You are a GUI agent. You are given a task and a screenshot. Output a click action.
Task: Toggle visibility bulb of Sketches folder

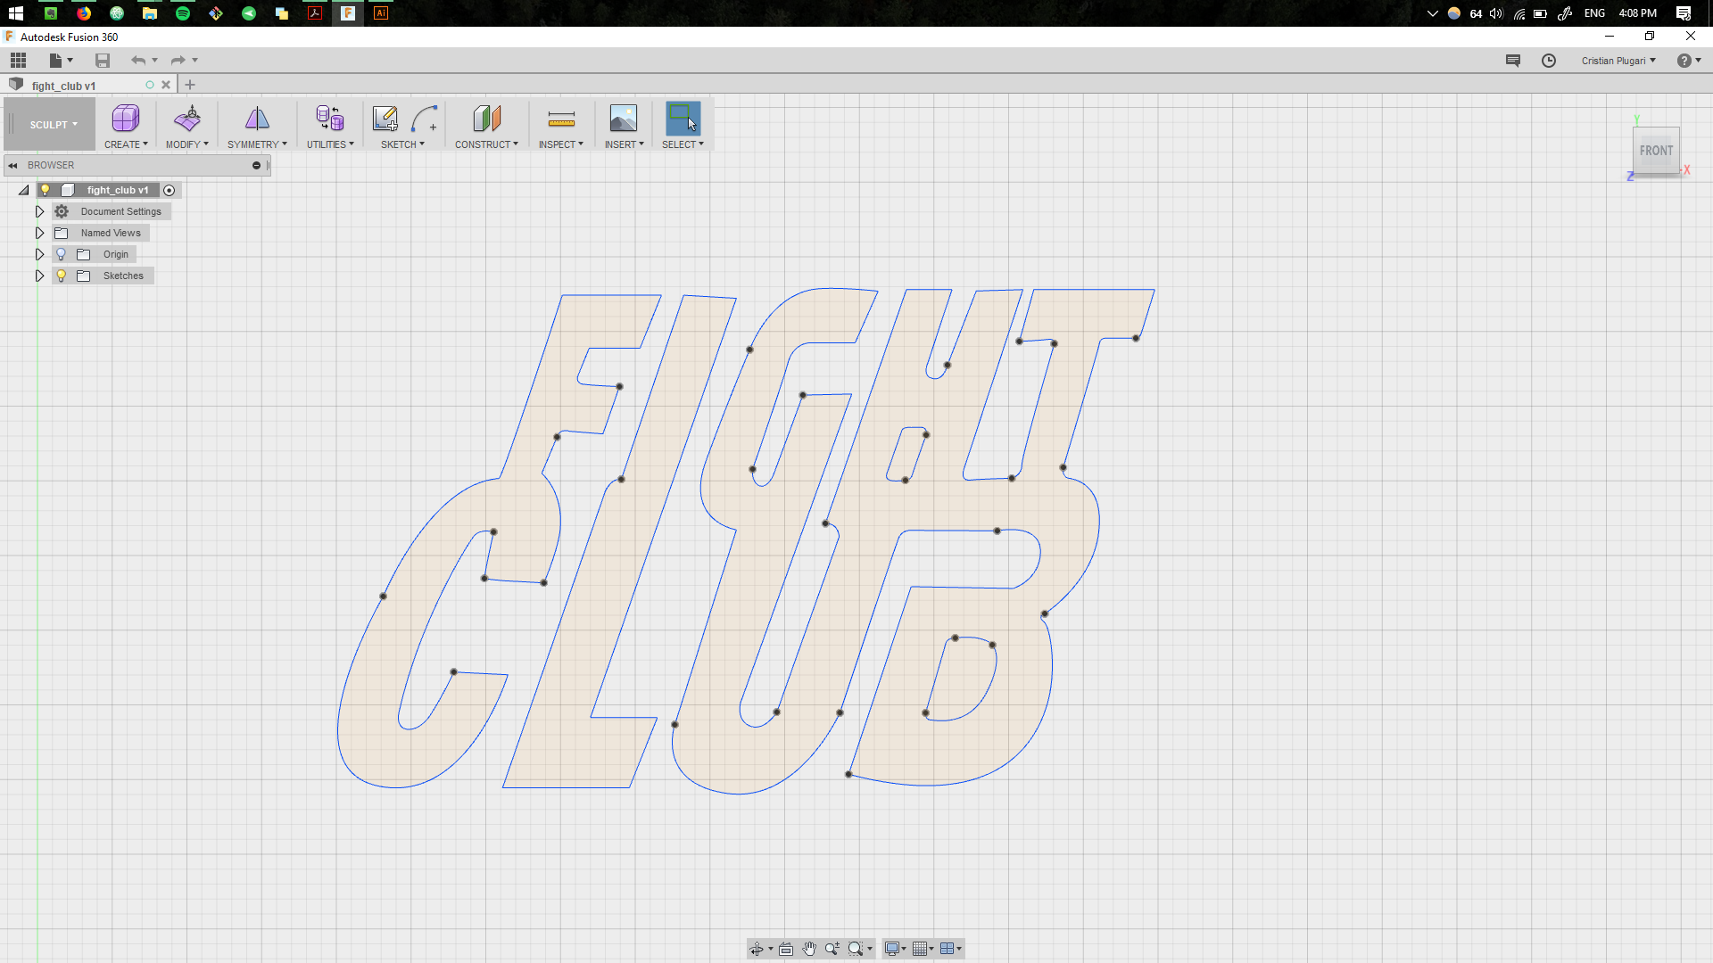[62, 276]
